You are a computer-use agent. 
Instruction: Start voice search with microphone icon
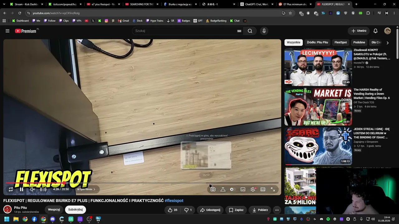(x=264, y=31)
